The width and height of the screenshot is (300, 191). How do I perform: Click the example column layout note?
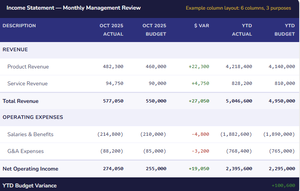(x=238, y=8)
